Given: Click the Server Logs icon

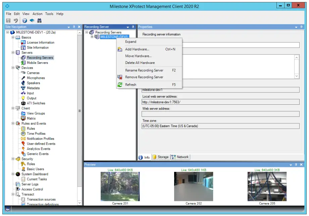Looking at the screenshot, I should click(18, 184).
